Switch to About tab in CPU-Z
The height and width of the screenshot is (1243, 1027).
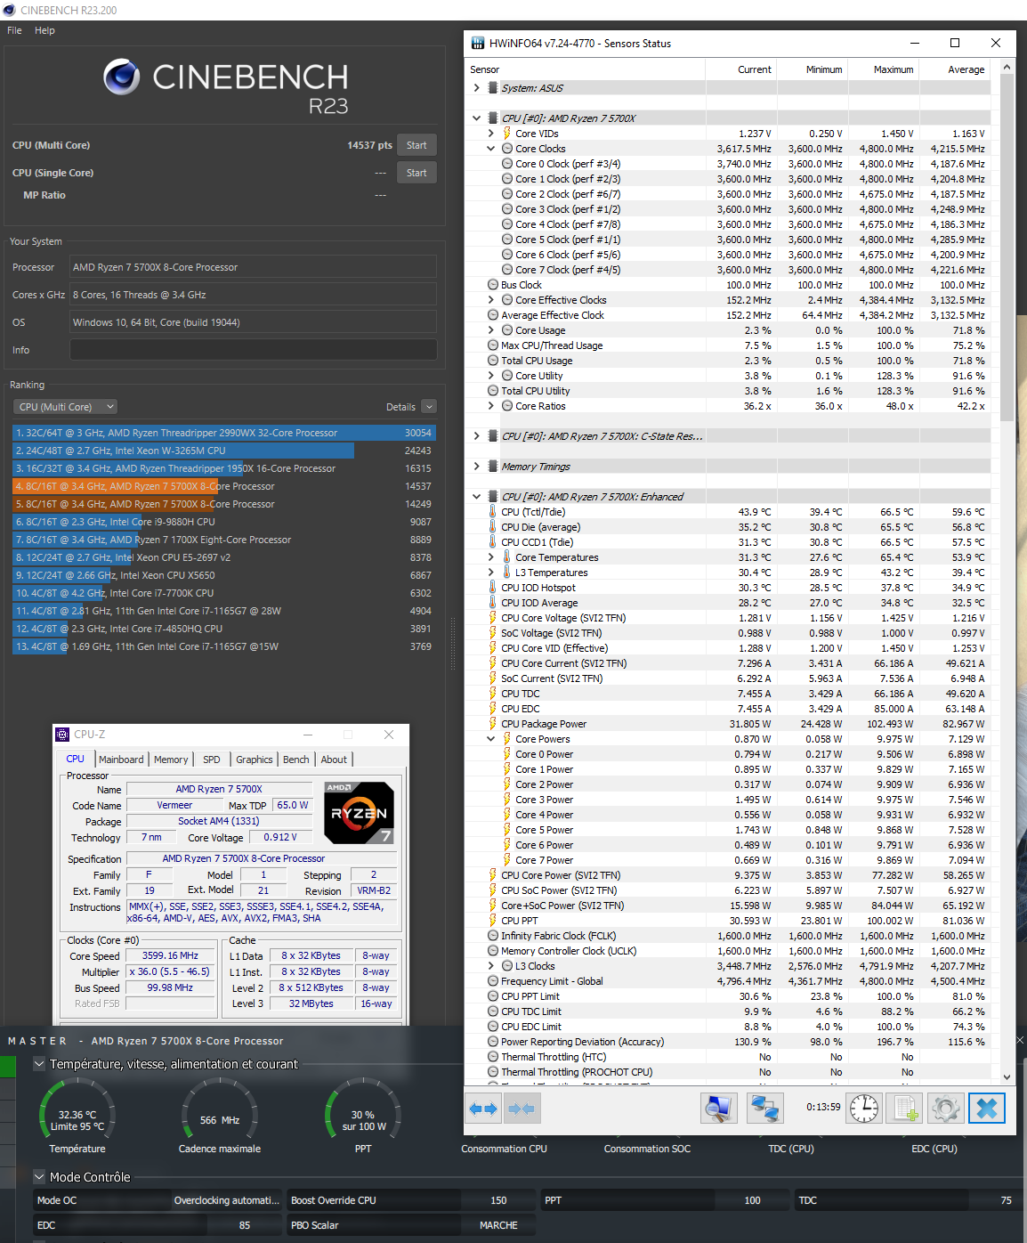click(x=334, y=760)
